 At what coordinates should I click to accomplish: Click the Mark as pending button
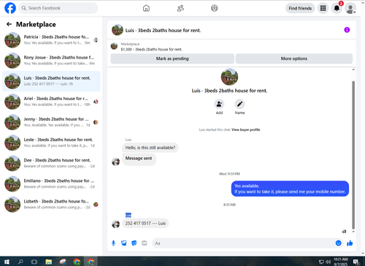pyautogui.click(x=172, y=58)
